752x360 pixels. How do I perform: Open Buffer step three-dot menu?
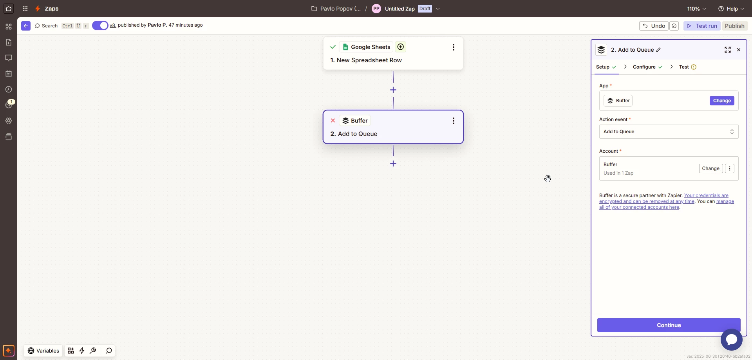pos(454,121)
